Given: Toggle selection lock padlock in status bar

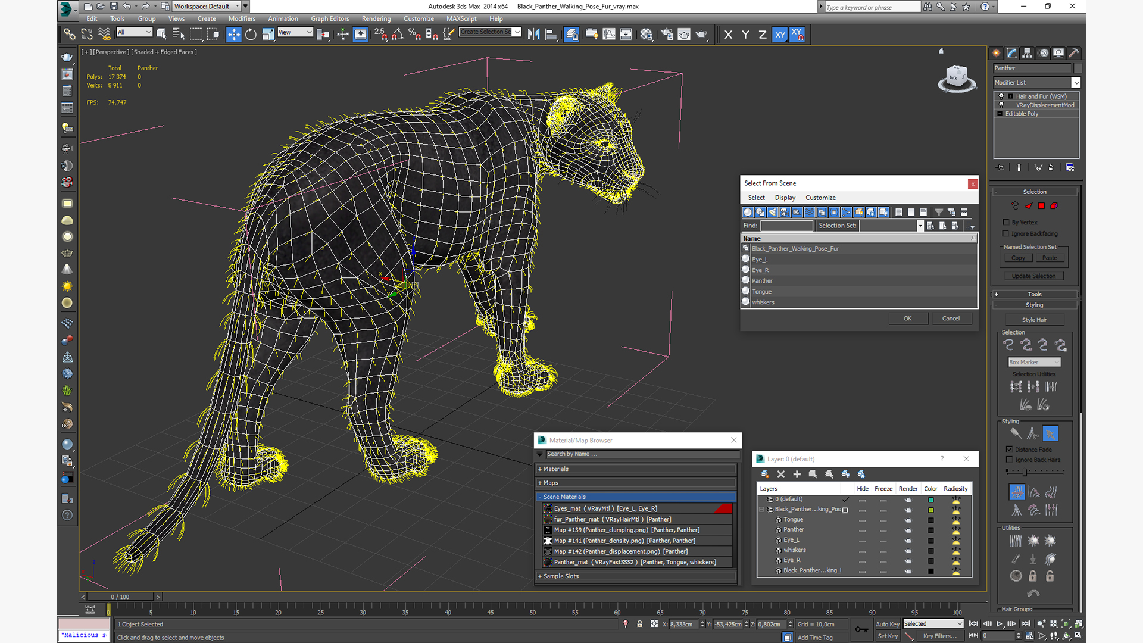Looking at the screenshot, I should (x=640, y=624).
